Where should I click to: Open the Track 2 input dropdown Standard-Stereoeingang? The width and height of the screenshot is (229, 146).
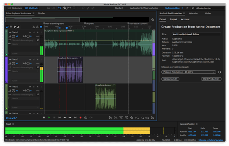tap(23, 67)
